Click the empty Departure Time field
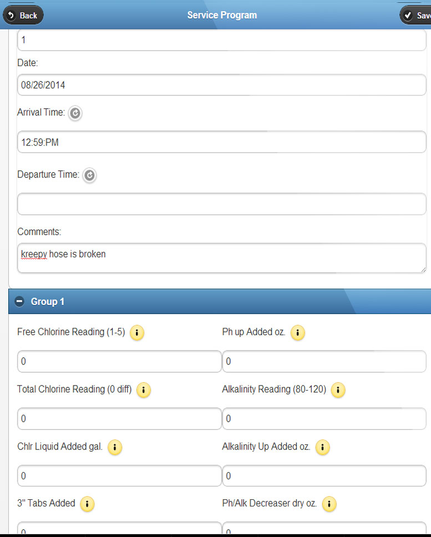 [221, 204]
